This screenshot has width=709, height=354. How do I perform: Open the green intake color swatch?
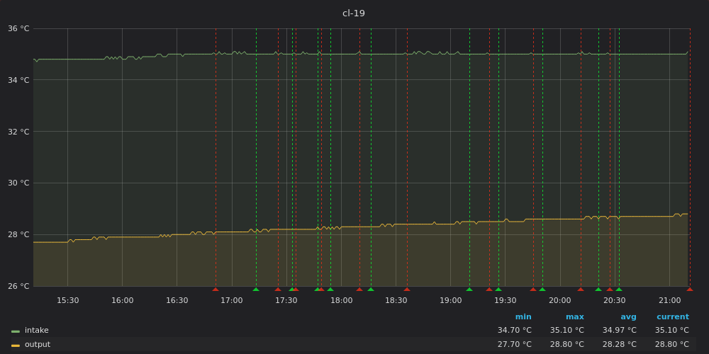pyautogui.click(x=16, y=331)
